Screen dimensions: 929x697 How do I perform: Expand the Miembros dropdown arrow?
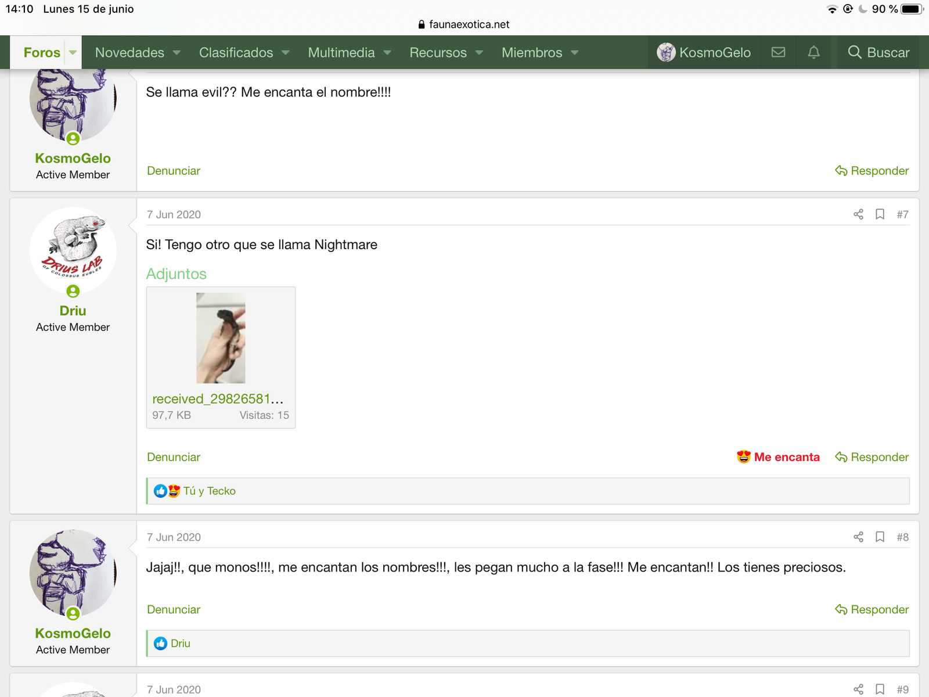click(x=575, y=53)
